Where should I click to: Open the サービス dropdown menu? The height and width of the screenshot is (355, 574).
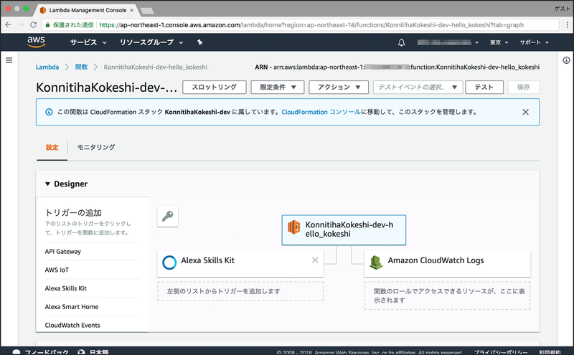[88, 42]
